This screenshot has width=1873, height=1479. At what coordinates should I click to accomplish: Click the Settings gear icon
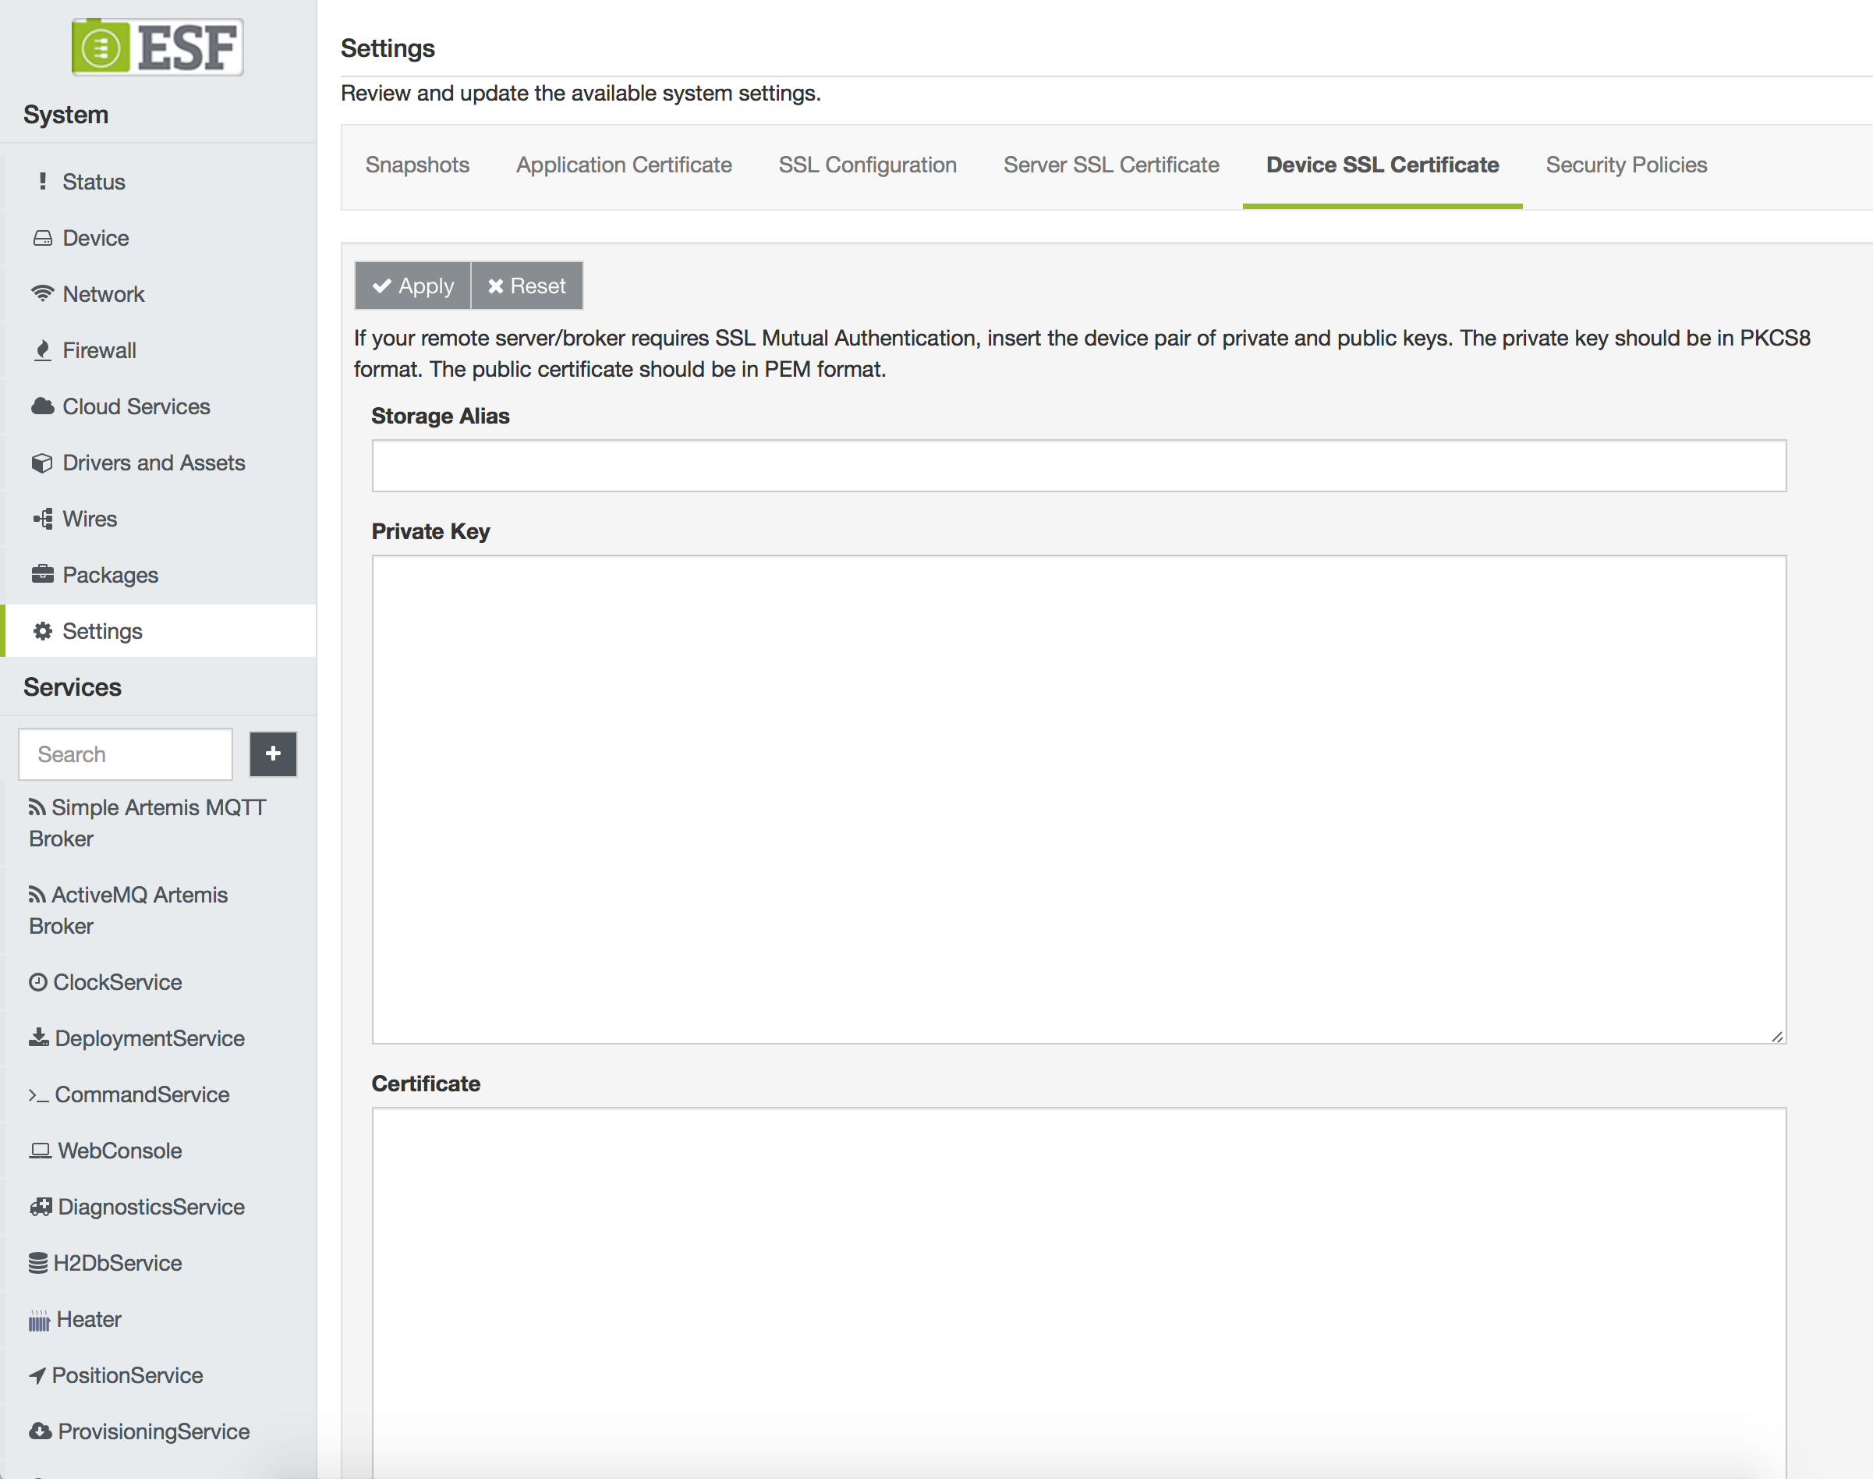42,630
